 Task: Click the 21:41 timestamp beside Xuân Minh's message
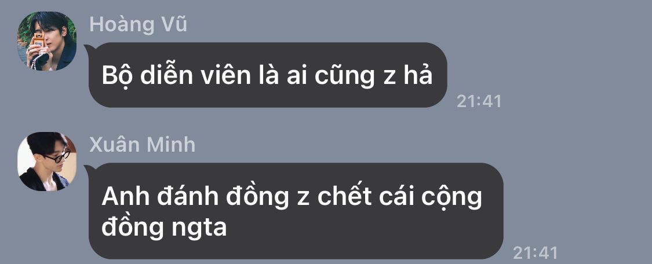[535, 253]
